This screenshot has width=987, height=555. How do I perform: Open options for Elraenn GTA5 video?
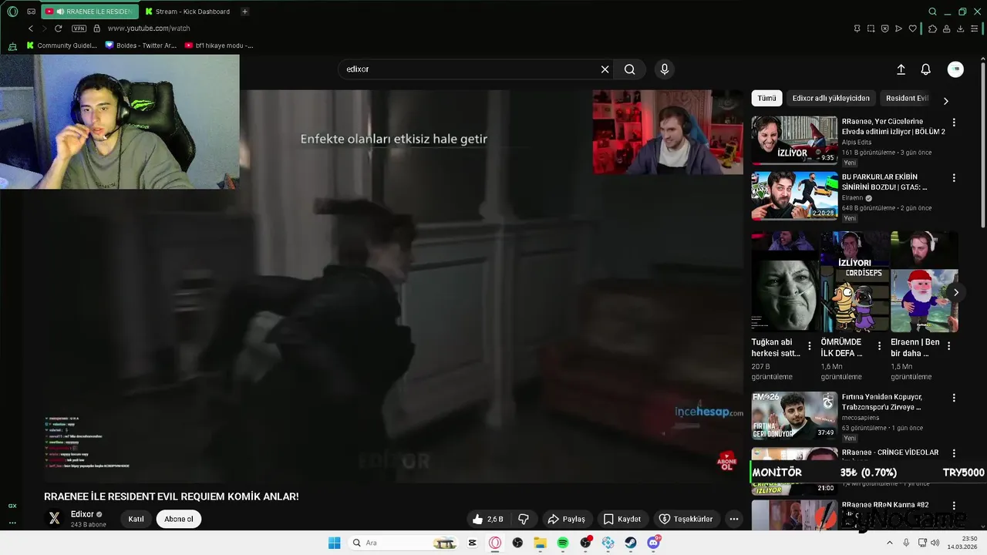coord(954,178)
